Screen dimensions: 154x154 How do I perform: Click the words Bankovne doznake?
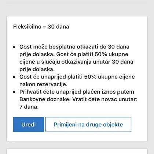[x=45, y=99]
